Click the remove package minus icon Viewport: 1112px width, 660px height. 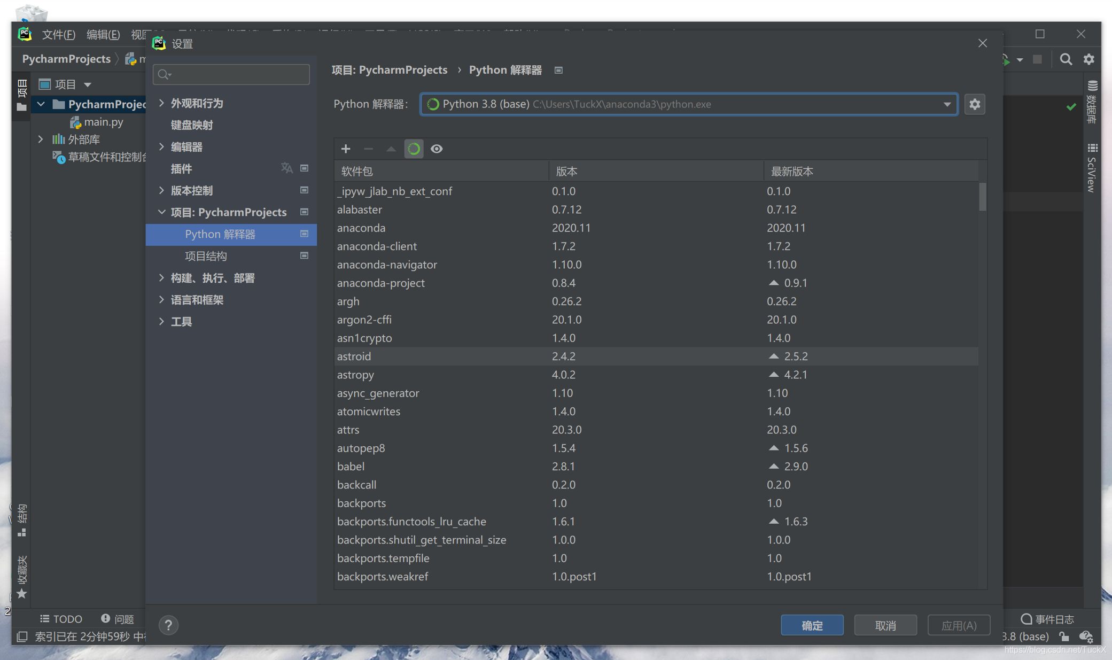368,149
